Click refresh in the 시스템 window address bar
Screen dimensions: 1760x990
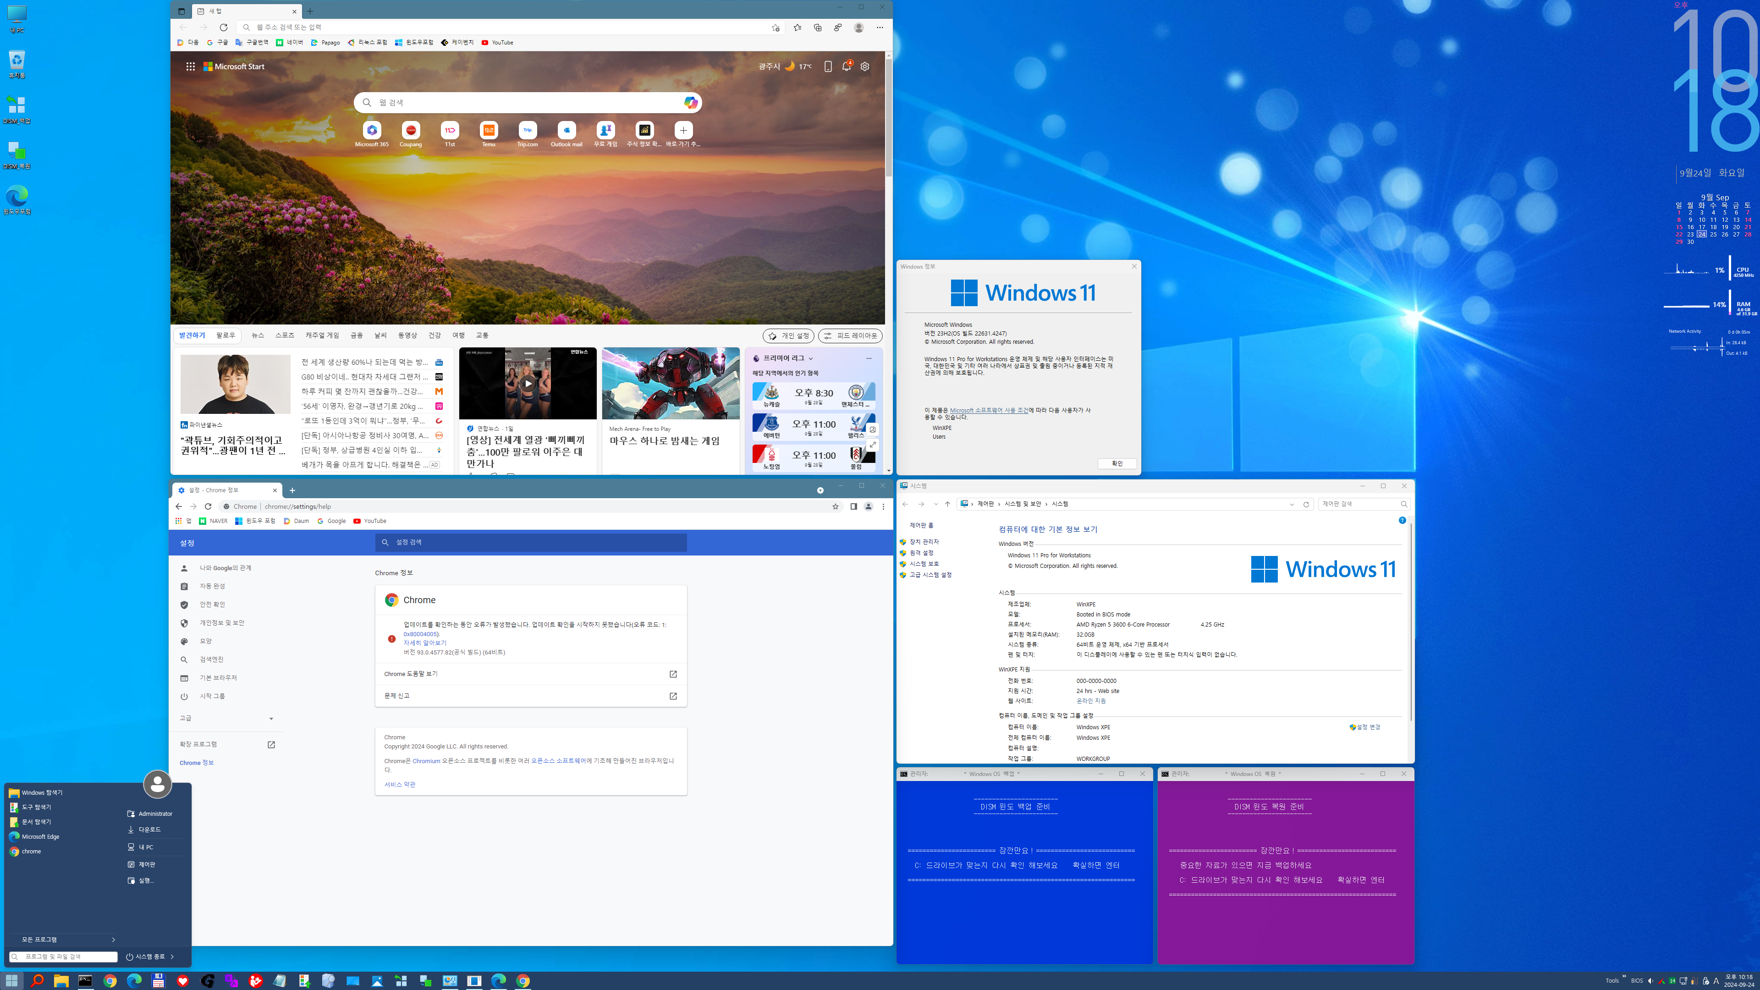point(1306,504)
